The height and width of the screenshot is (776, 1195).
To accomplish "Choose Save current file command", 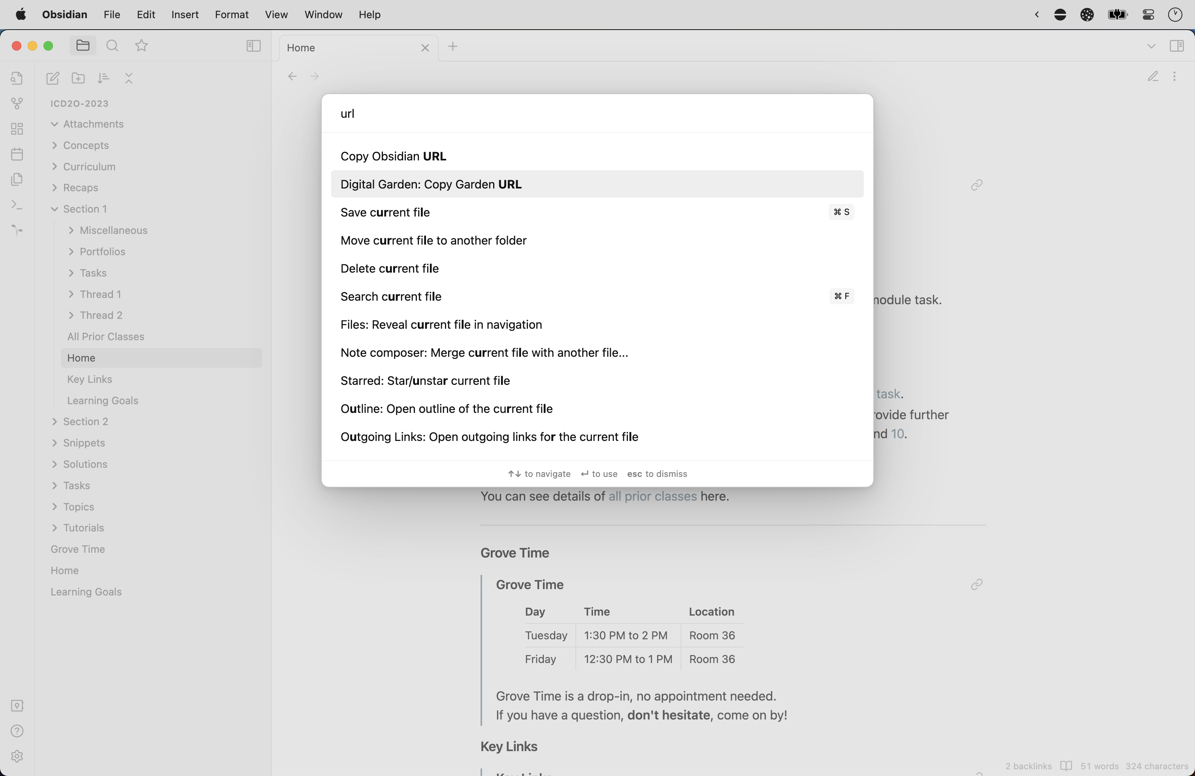I will 597,212.
